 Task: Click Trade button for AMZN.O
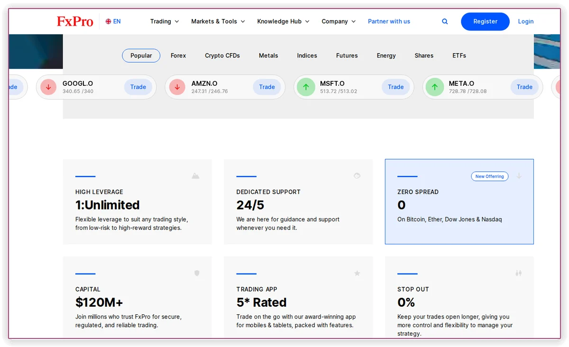[267, 87]
